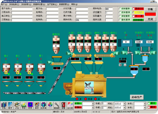The width and height of the screenshot is (158, 114).
Task: Click the 配方名 input field
Action: point(52,9)
